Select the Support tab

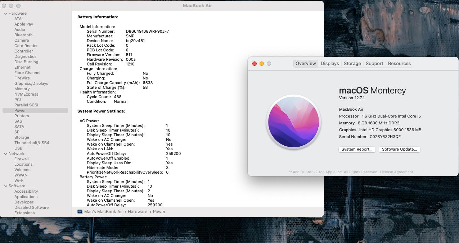374,64
